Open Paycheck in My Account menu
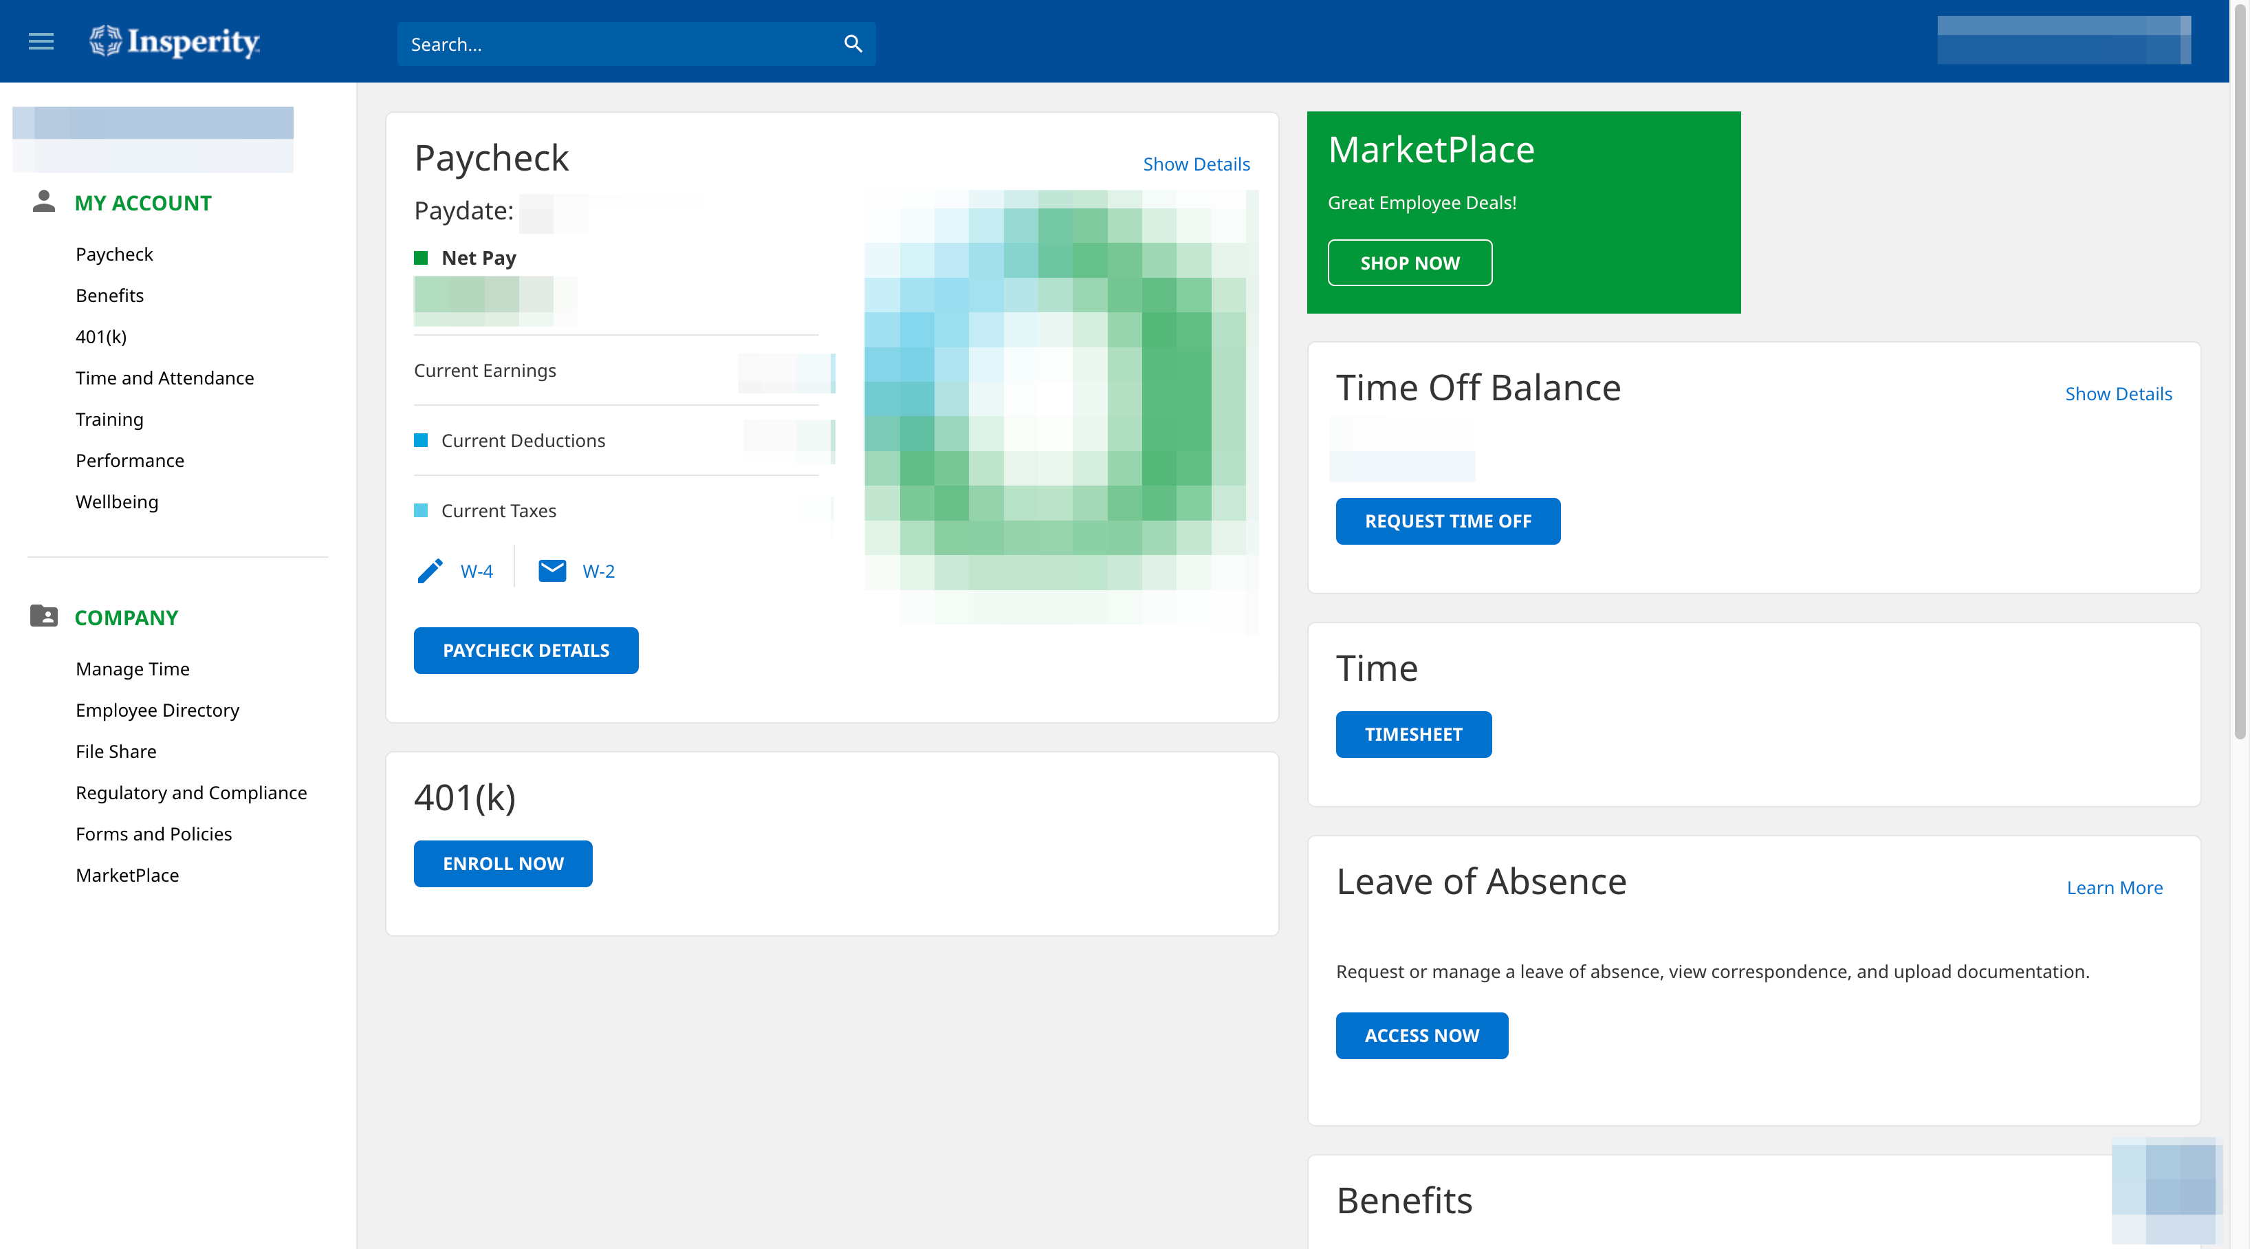This screenshot has width=2250, height=1249. point(114,254)
